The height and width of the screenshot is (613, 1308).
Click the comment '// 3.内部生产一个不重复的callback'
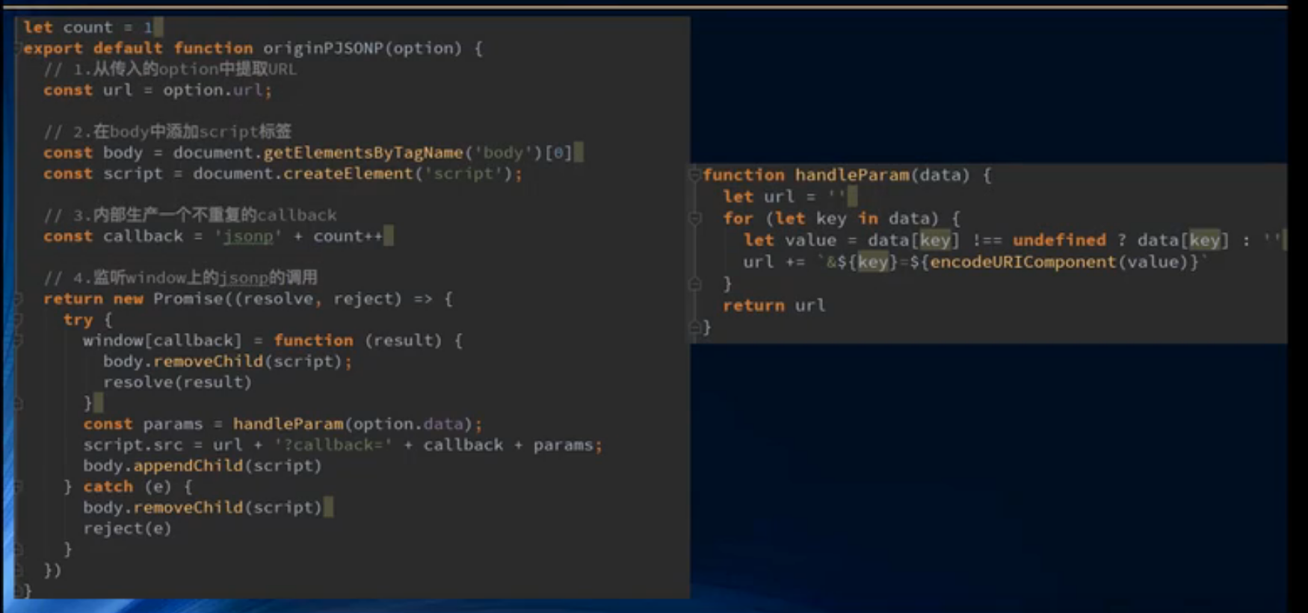pos(190,216)
